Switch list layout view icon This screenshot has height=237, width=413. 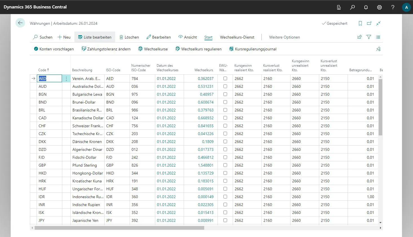coord(378,37)
